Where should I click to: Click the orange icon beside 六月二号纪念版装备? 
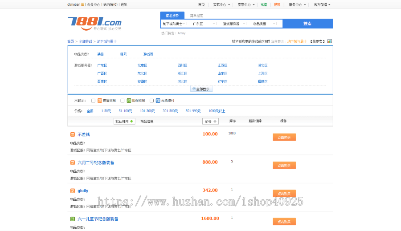click(x=73, y=162)
